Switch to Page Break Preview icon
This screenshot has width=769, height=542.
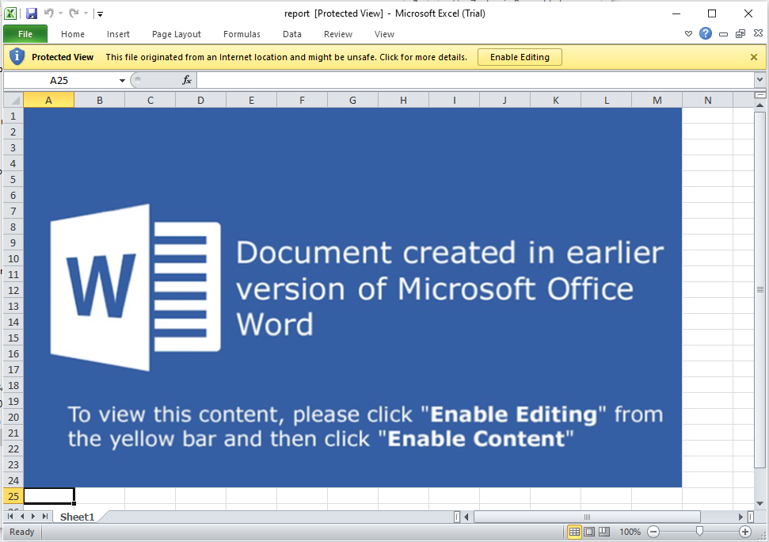[x=604, y=532]
